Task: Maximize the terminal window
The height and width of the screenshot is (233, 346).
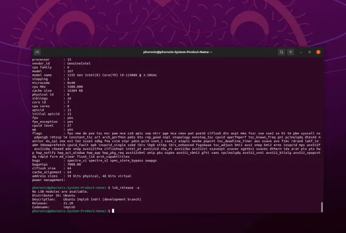Action: pyautogui.click(x=310, y=52)
